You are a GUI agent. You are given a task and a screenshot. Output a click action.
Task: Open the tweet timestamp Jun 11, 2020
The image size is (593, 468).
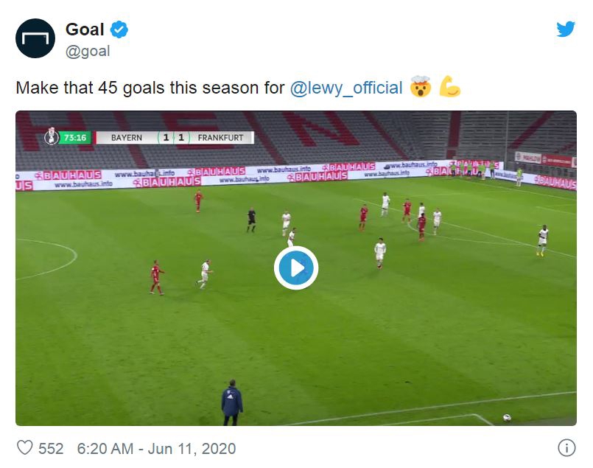(155, 447)
